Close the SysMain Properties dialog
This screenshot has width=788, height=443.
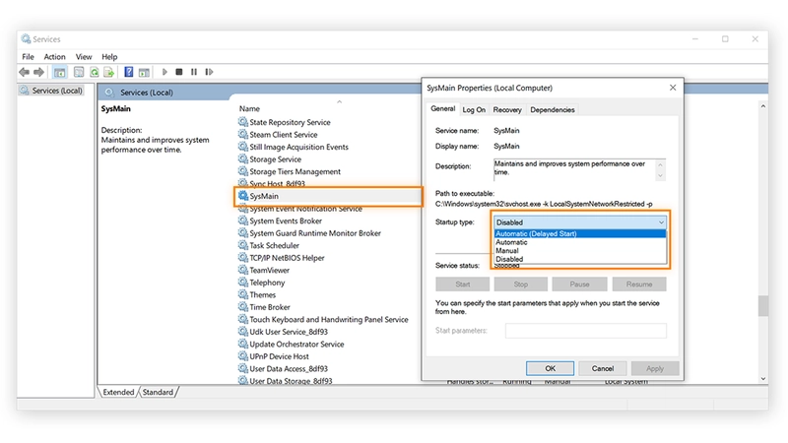(x=673, y=88)
